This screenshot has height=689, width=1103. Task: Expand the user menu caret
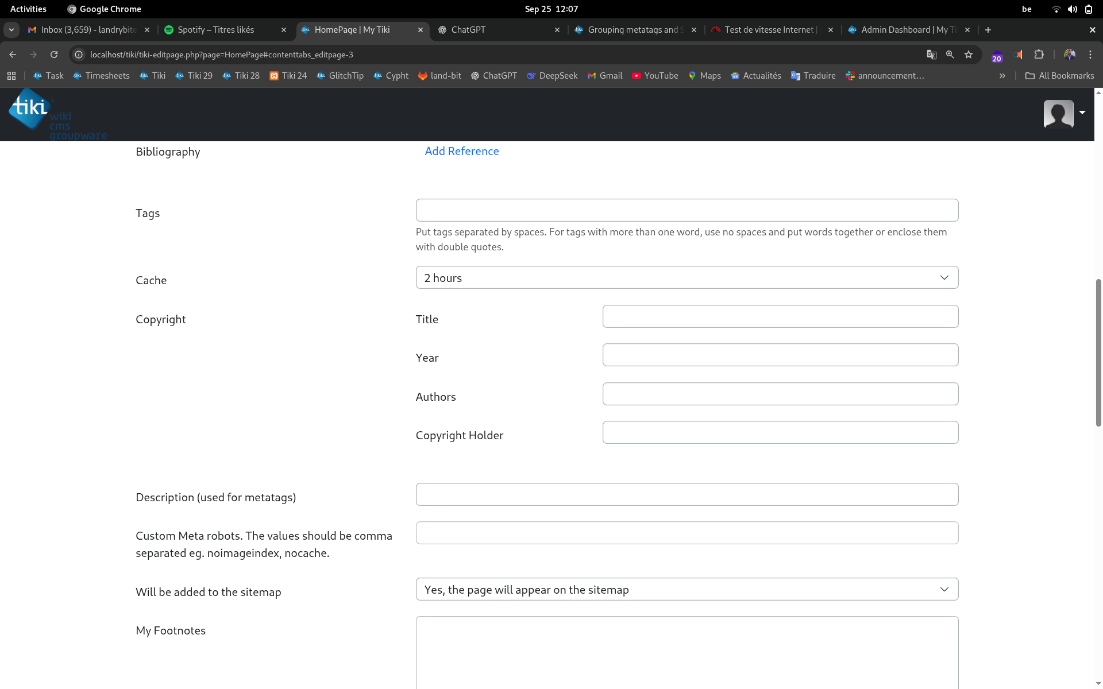click(1082, 113)
